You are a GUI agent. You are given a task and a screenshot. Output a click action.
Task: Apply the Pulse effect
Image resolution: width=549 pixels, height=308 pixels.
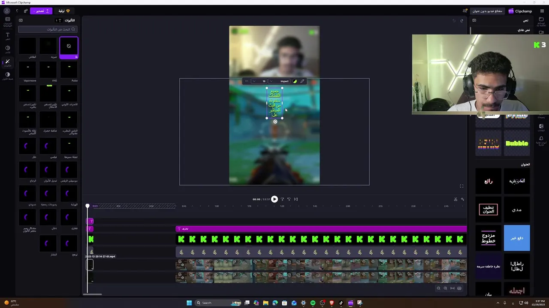coord(69,70)
